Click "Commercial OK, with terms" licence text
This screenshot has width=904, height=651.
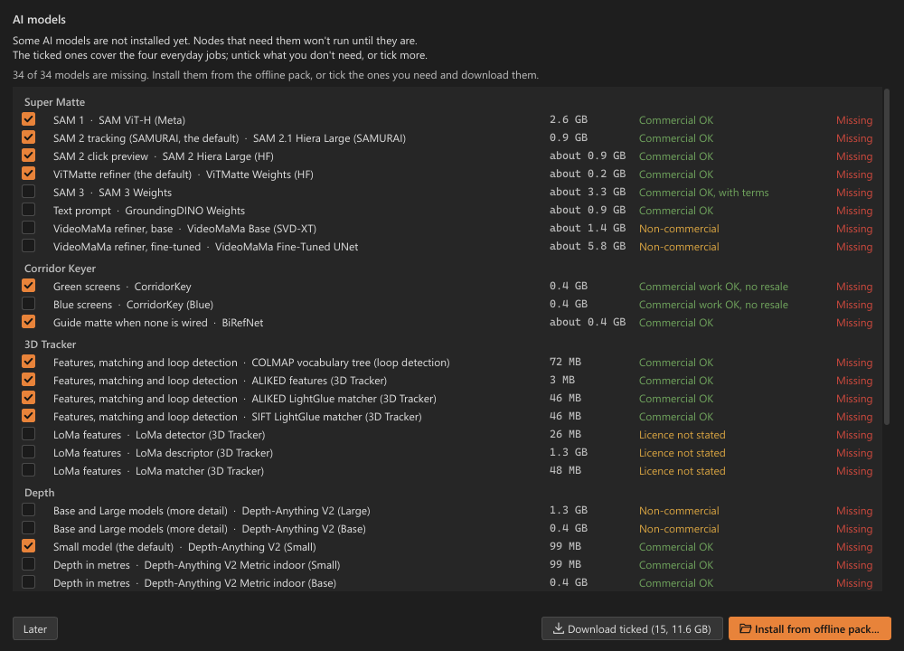[703, 193]
